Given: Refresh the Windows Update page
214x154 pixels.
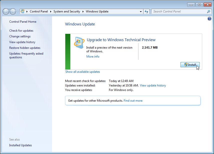Looking at the screenshot, I should point(146,11).
